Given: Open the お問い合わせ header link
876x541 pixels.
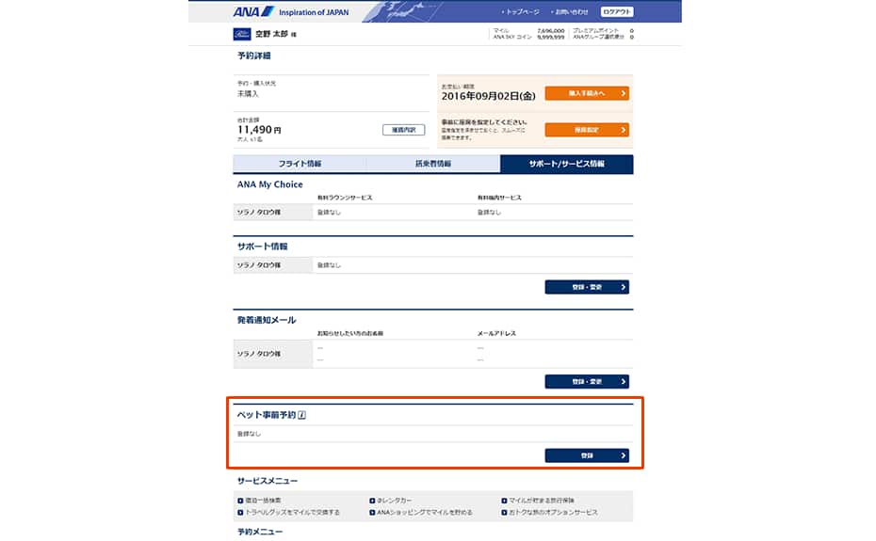Looking at the screenshot, I should click(x=570, y=11).
